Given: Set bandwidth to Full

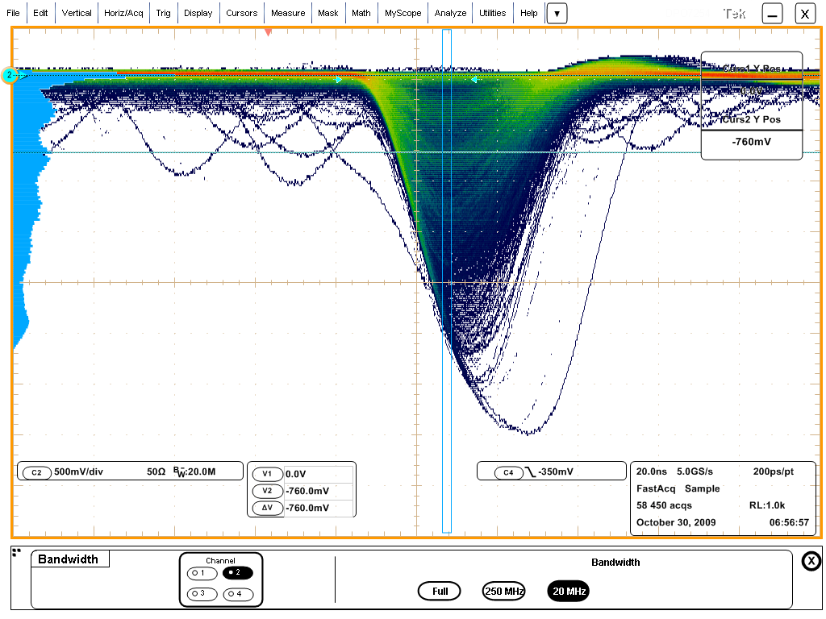Looking at the screenshot, I should click(440, 592).
